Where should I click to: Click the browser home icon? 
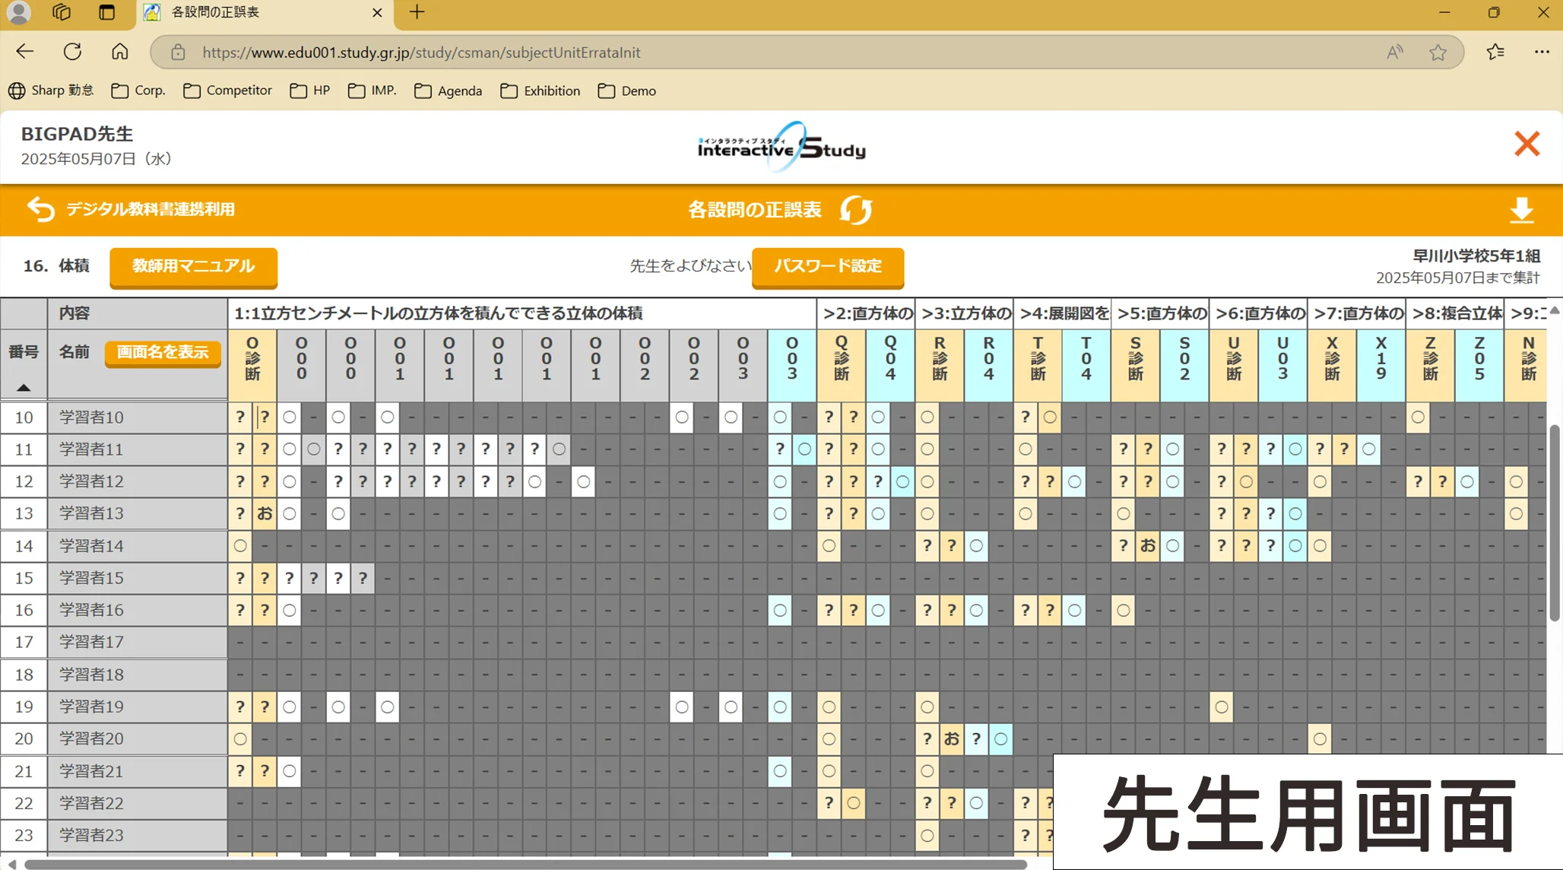120,52
